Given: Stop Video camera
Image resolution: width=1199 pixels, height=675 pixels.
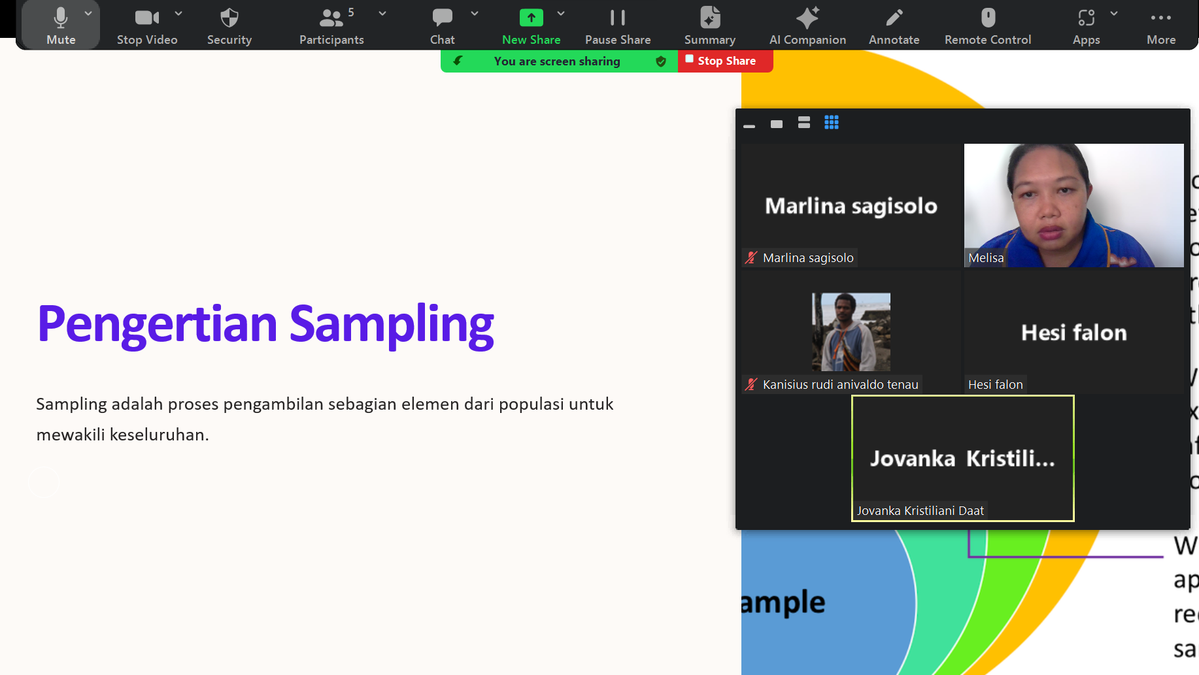Looking at the screenshot, I should [x=146, y=25].
